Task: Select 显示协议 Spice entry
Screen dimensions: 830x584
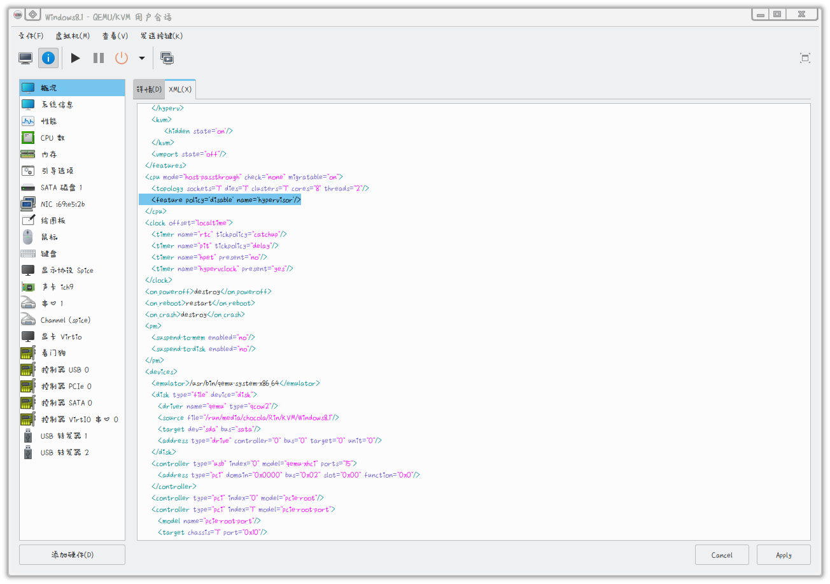Action: tap(73, 270)
